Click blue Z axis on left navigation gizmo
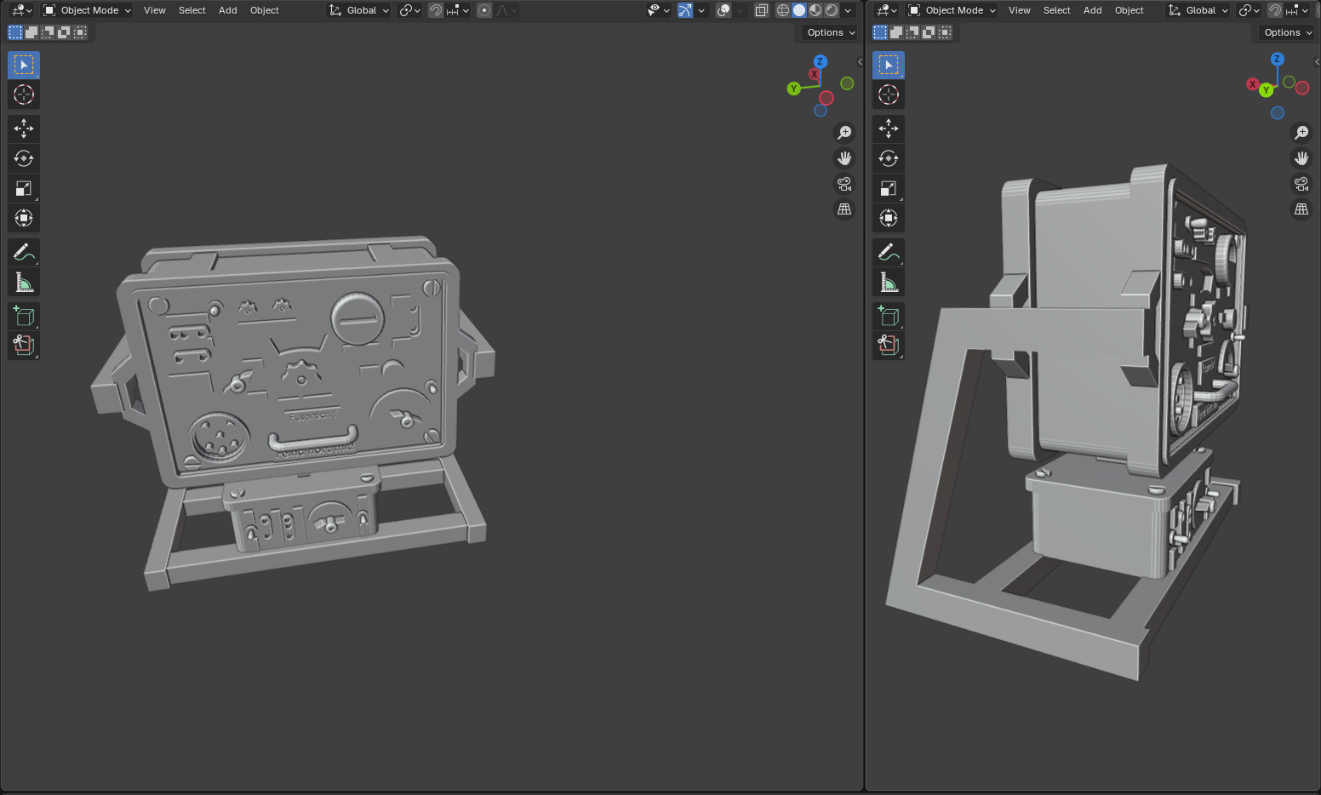Image resolution: width=1321 pixels, height=795 pixels. (x=820, y=61)
